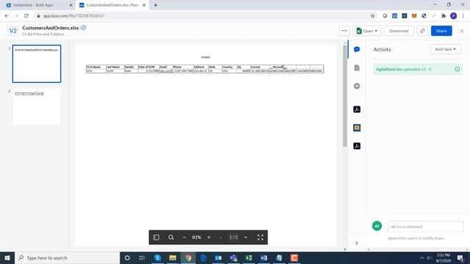Click the Download button
The width and height of the screenshot is (470, 264).
tap(399, 31)
